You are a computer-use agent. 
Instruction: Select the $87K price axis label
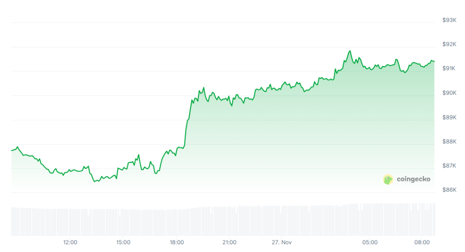coord(449,166)
